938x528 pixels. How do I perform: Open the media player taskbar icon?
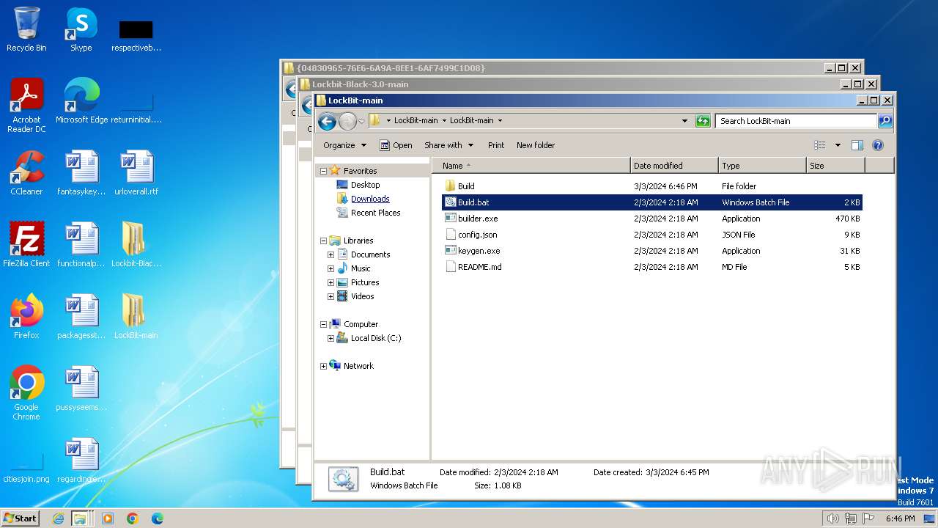pyautogui.click(x=108, y=518)
